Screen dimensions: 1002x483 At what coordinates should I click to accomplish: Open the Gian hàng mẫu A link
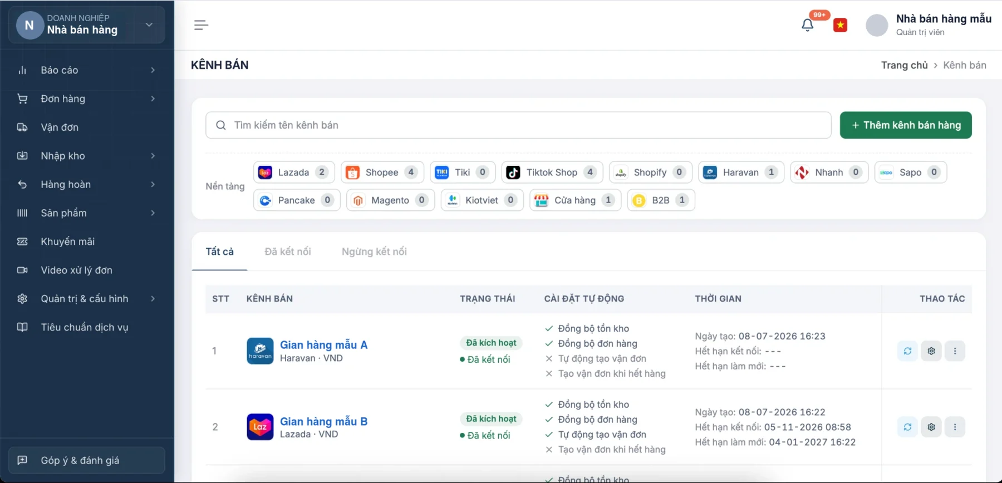tap(323, 345)
